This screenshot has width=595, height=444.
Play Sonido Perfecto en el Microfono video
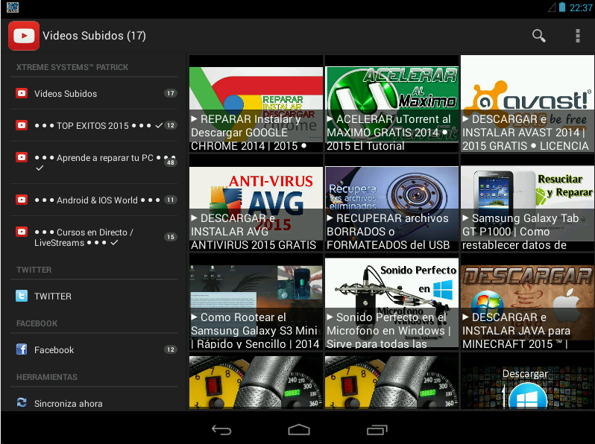click(391, 302)
